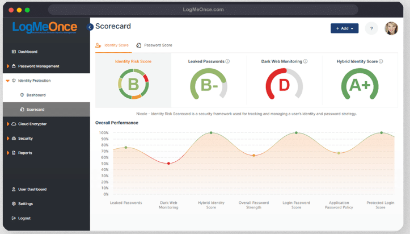Click the Password Management lock icon
Image resolution: width=410 pixels, height=234 pixels.
[14, 66]
